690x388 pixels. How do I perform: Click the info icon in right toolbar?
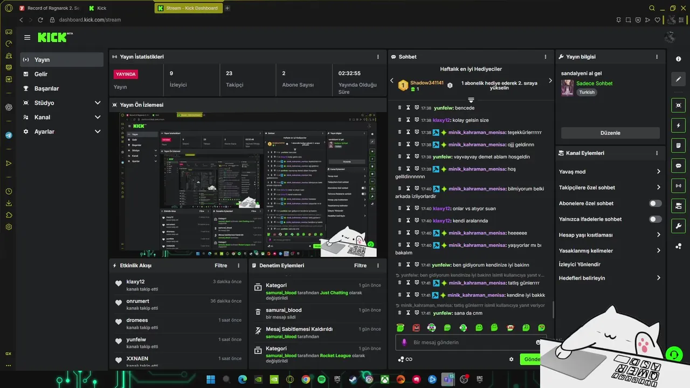coord(678,59)
